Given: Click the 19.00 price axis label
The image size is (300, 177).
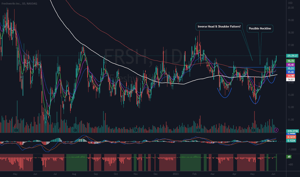Looking at the screenshot, I should pos(291,20).
